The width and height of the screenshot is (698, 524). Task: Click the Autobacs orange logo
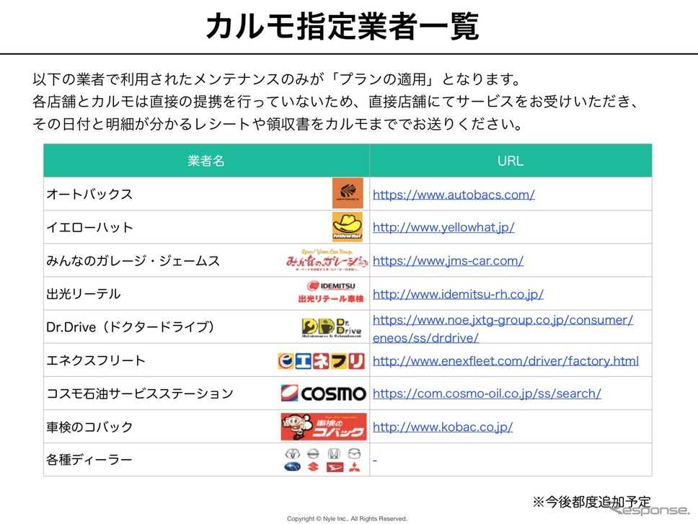[348, 193]
